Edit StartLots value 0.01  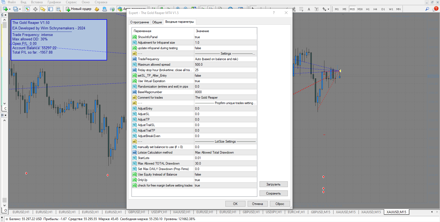[225, 158]
